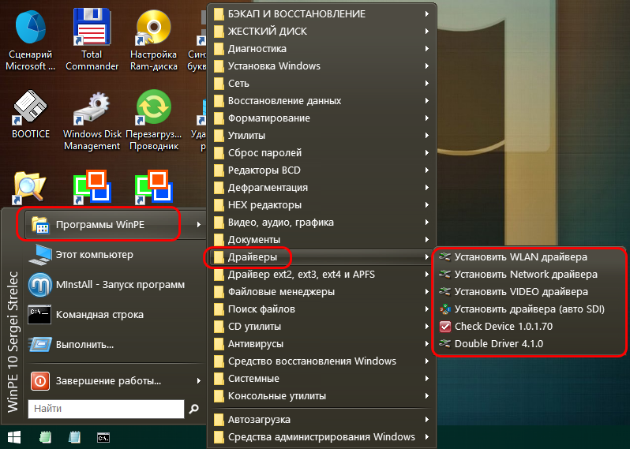Open the Поиск файлов folder
The width and height of the screenshot is (630, 449).
coord(321,309)
